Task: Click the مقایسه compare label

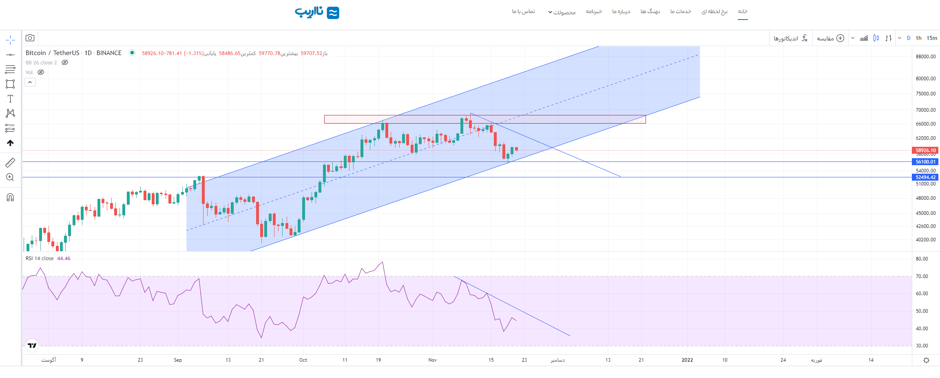Action: (825, 38)
